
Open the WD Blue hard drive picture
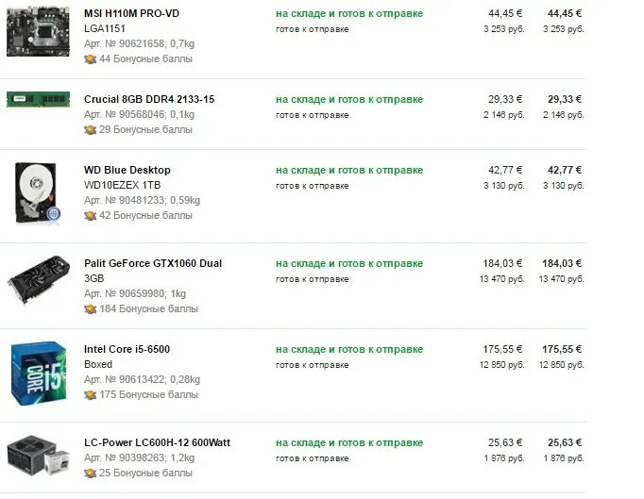click(x=37, y=193)
